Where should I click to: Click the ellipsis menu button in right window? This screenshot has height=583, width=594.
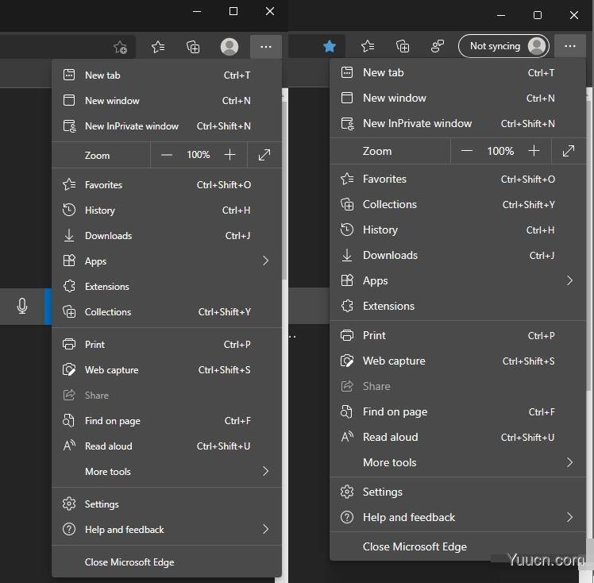(570, 46)
